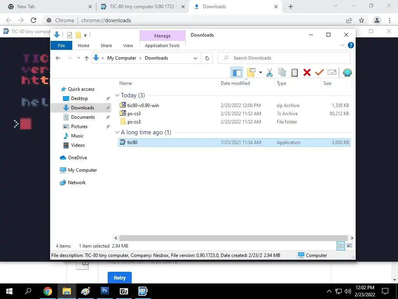Image resolution: width=398 pixels, height=299 pixels.
Task: Click My Computer in the address breadcrumb
Action: point(122,58)
